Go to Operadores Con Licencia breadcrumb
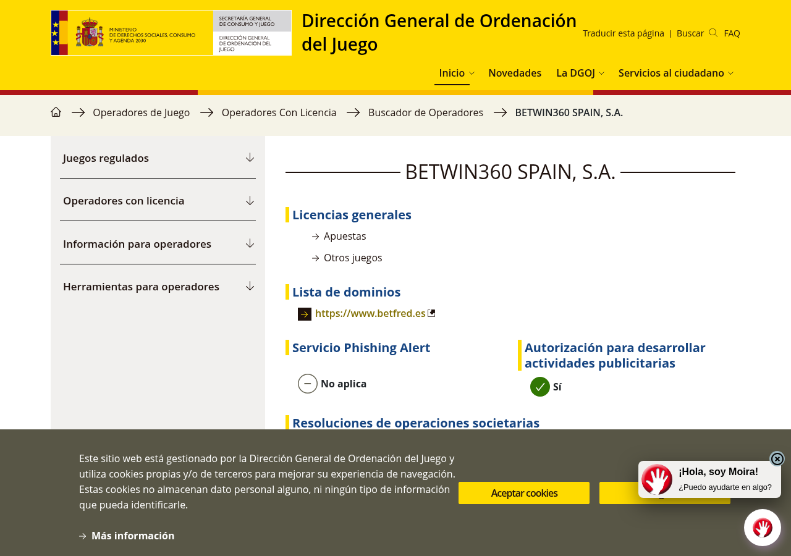791x556 pixels. pyautogui.click(x=279, y=112)
